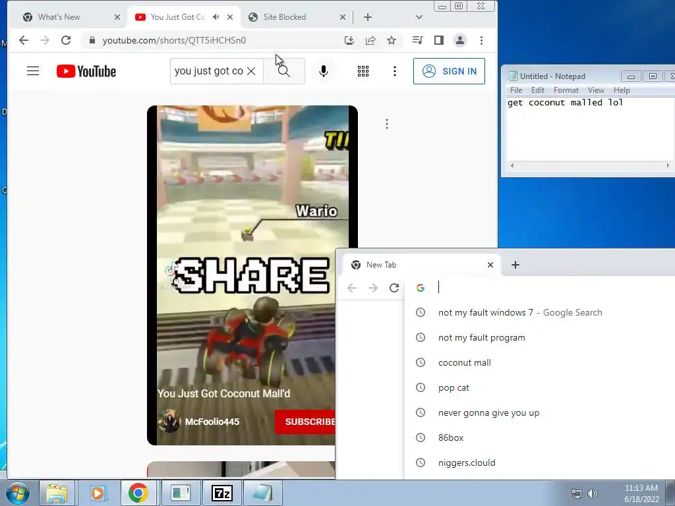Viewport: 675px width, 506px height.
Task: Launch Windows Media Player from taskbar
Action: [x=98, y=493]
